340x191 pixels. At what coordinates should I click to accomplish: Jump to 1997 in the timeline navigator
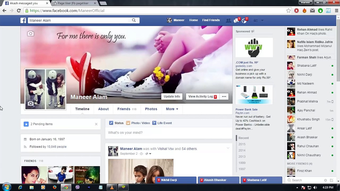click(242, 169)
